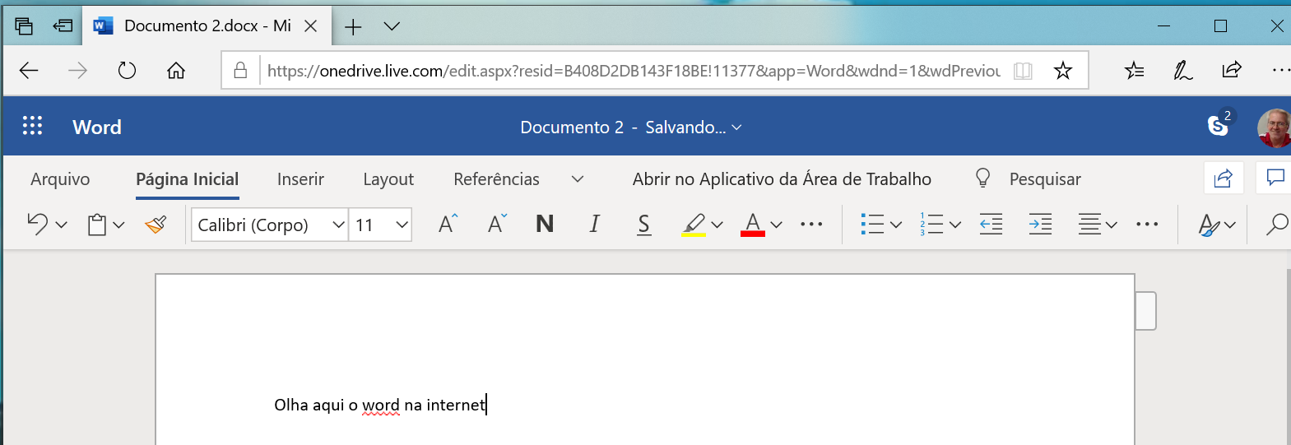
Task: Toggle italic formatting (I)
Action: tap(594, 224)
